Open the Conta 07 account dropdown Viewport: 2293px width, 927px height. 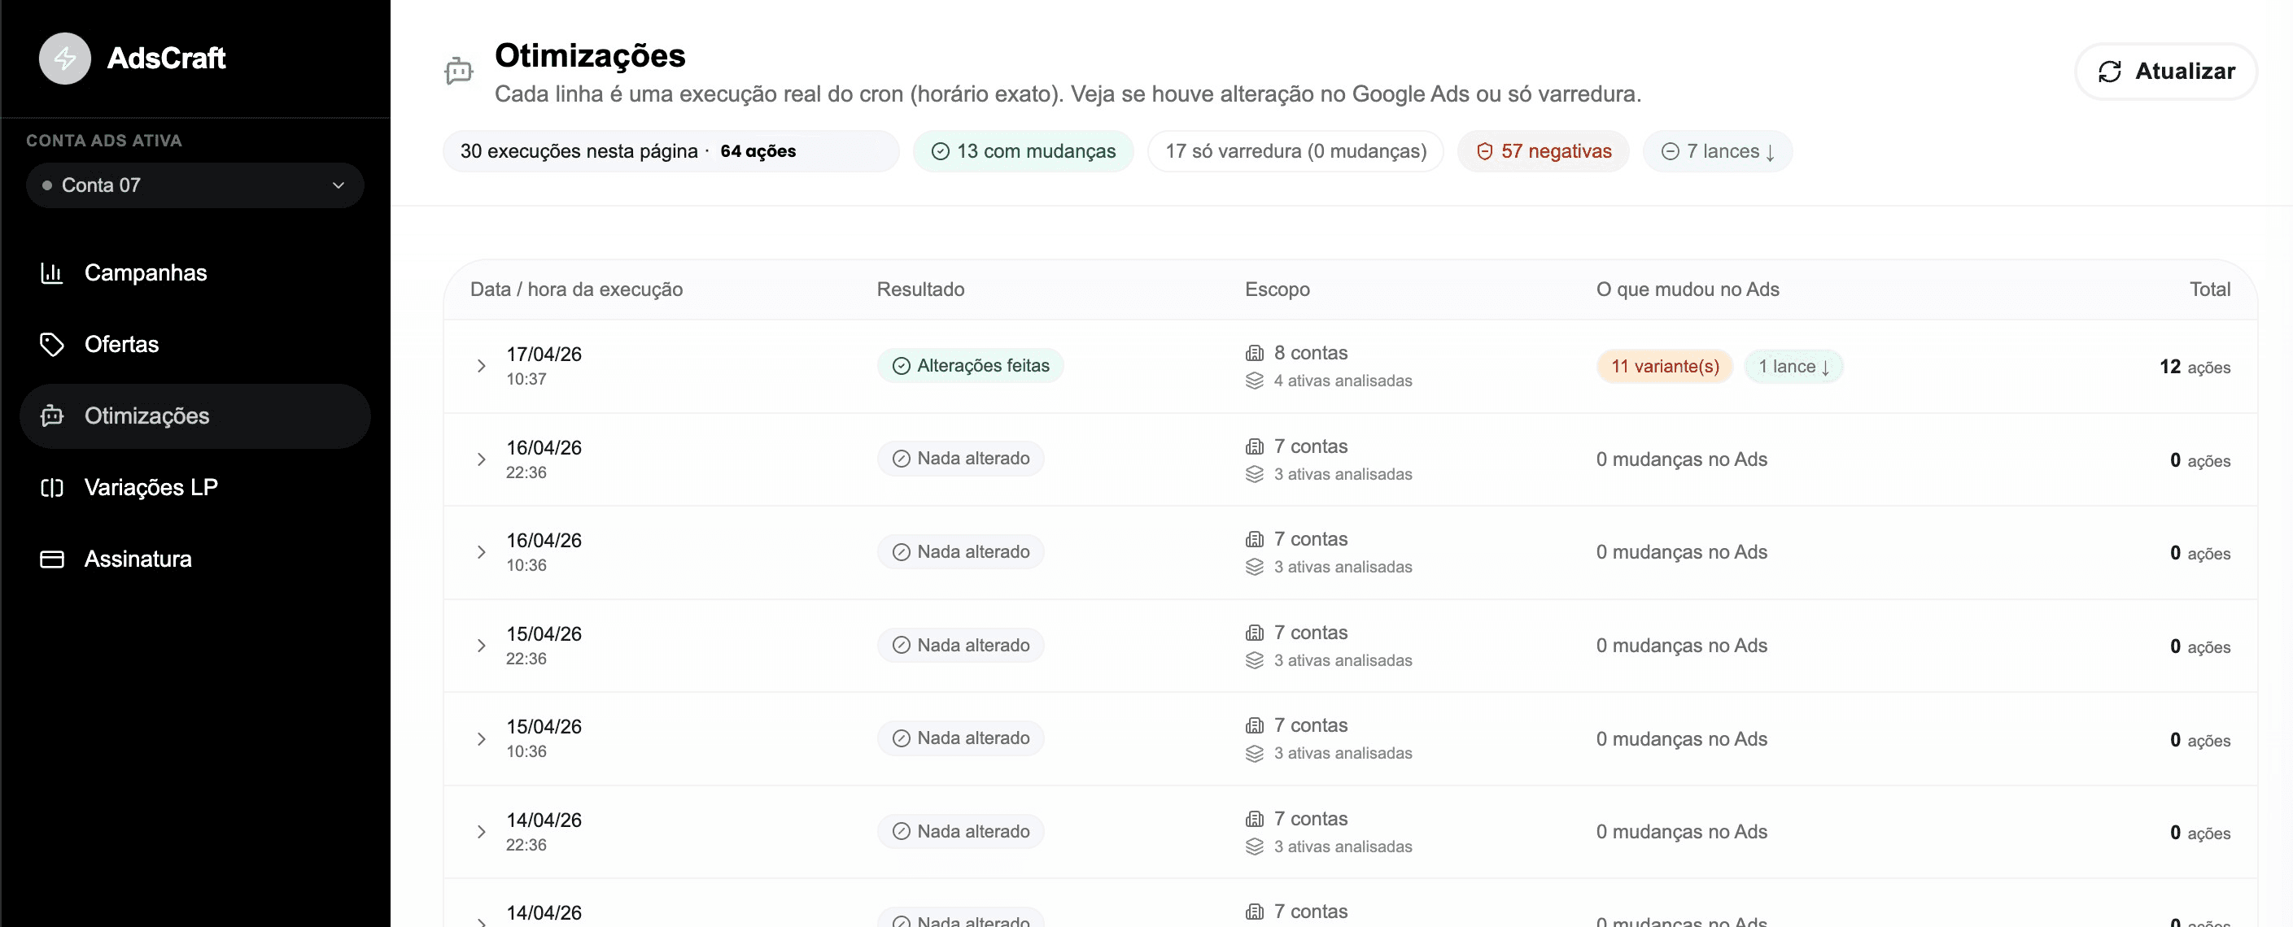(x=195, y=185)
